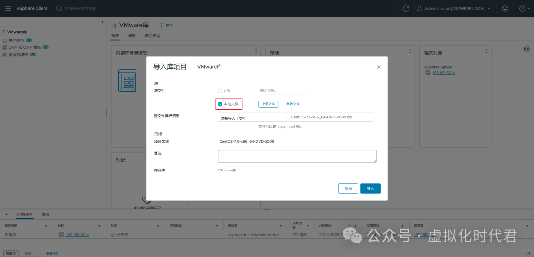Close the 导入库项目 dialog
The height and width of the screenshot is (257, 534).
click(x=378, y=67)
